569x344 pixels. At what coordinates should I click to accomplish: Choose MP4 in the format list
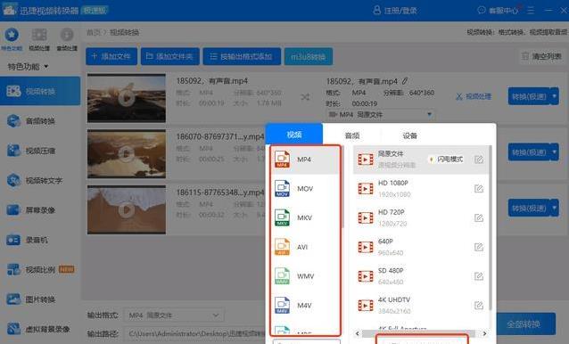[x=305, y=160]
